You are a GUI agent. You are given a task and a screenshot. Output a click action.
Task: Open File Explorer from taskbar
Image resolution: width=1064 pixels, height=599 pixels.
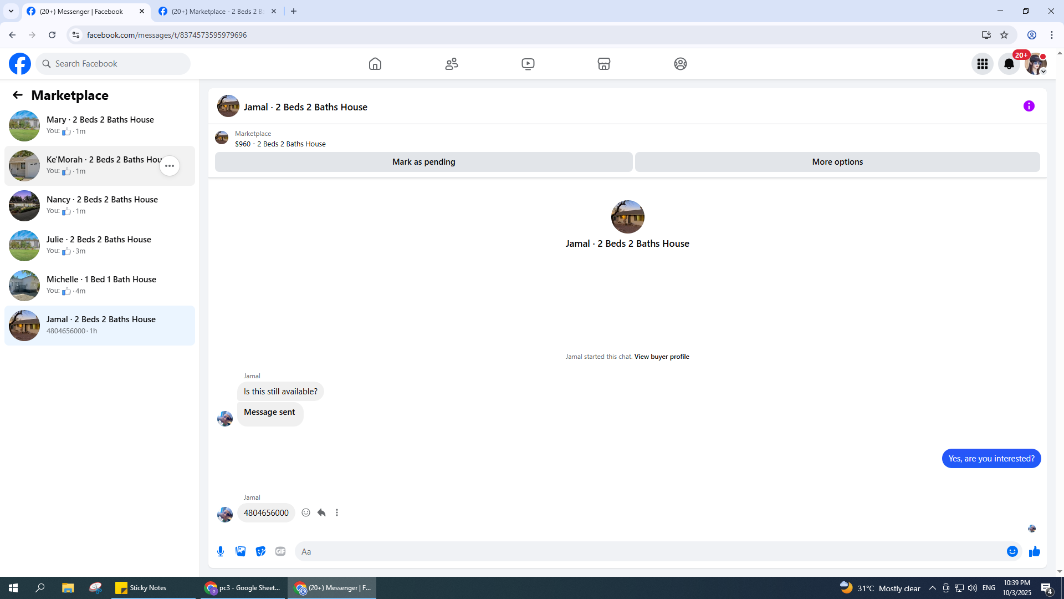(x=68, y=588)
